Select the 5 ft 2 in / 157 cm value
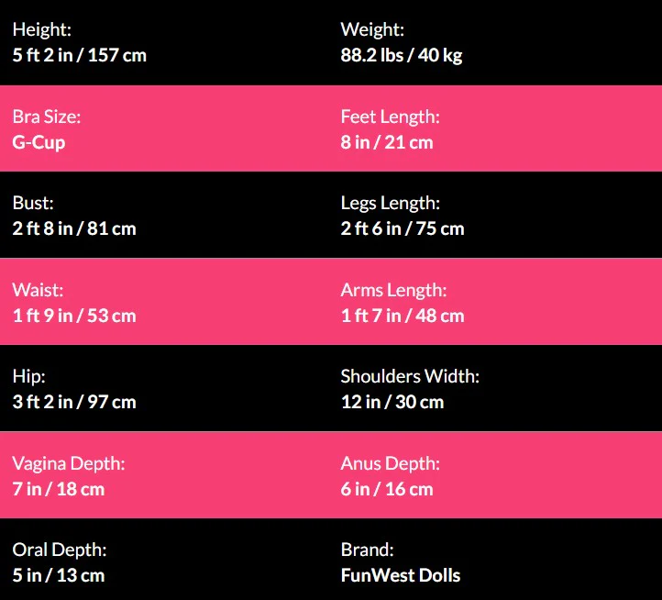Screen dimensions: 662x600 [x=80, y=55]
